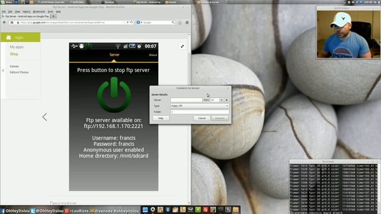The width and height of the screenshot is (381, 214).
Task: Open the Menu button on top panel
Action: (7, 2)
